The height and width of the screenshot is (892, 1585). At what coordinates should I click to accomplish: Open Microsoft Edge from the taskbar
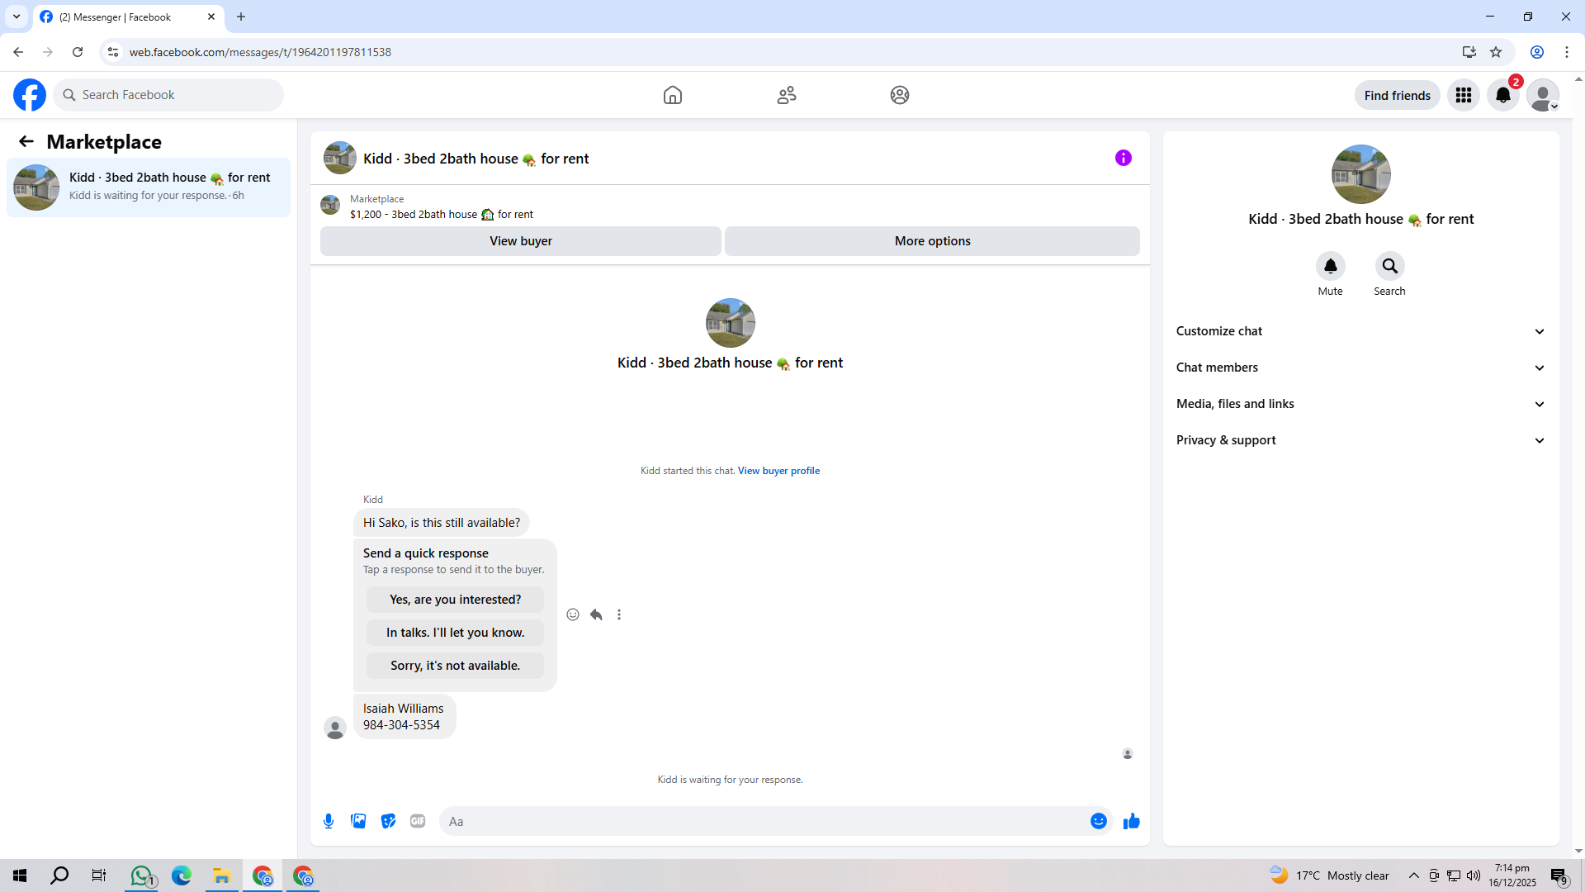[x=182, y=875]
